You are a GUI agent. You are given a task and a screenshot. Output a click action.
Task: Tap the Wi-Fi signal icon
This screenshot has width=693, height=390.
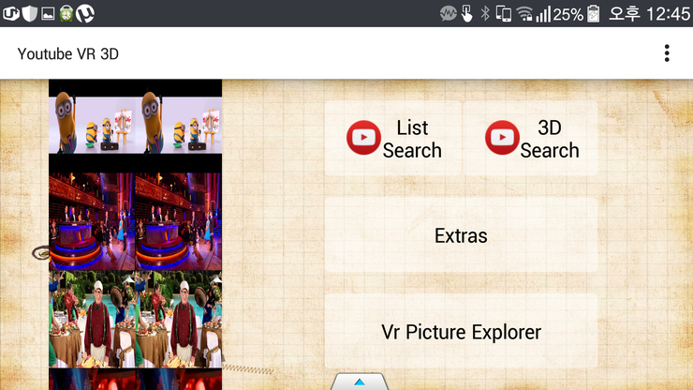click(524, 13)
